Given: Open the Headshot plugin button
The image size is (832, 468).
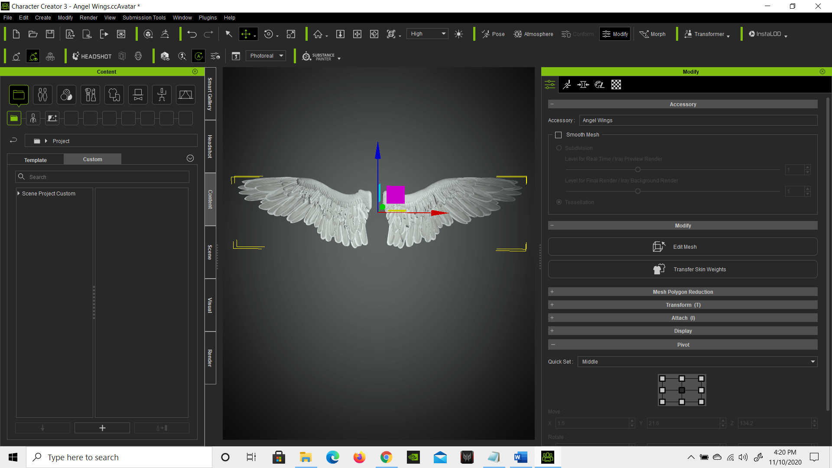Looking at the screenshot, I should (92, 56).
